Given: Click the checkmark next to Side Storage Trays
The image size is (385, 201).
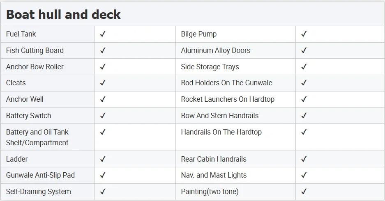Looking at the screenshot, I should point(304,67).
